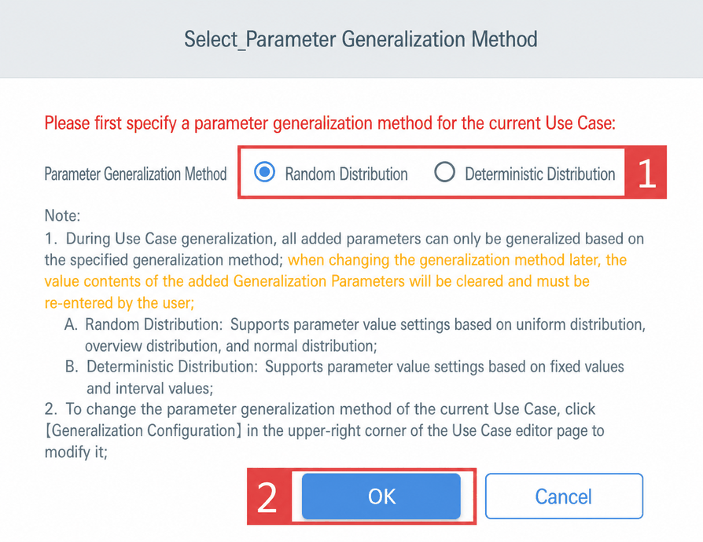Click the Deterministic Distribution option label
The height and width of the screenshot is (542, 703).
539,174
